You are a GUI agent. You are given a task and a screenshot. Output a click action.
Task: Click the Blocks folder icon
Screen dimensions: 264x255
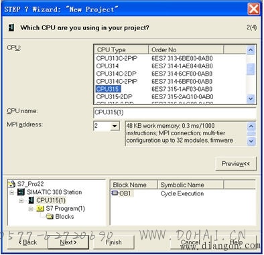pyautogui.click(x=50, y=216)
